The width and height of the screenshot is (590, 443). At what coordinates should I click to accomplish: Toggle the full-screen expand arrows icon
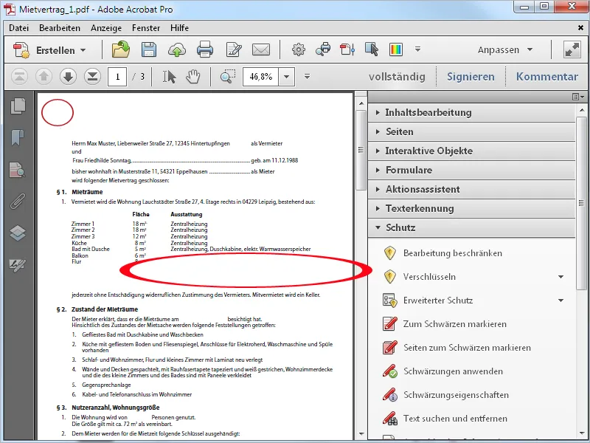[572, 49]
